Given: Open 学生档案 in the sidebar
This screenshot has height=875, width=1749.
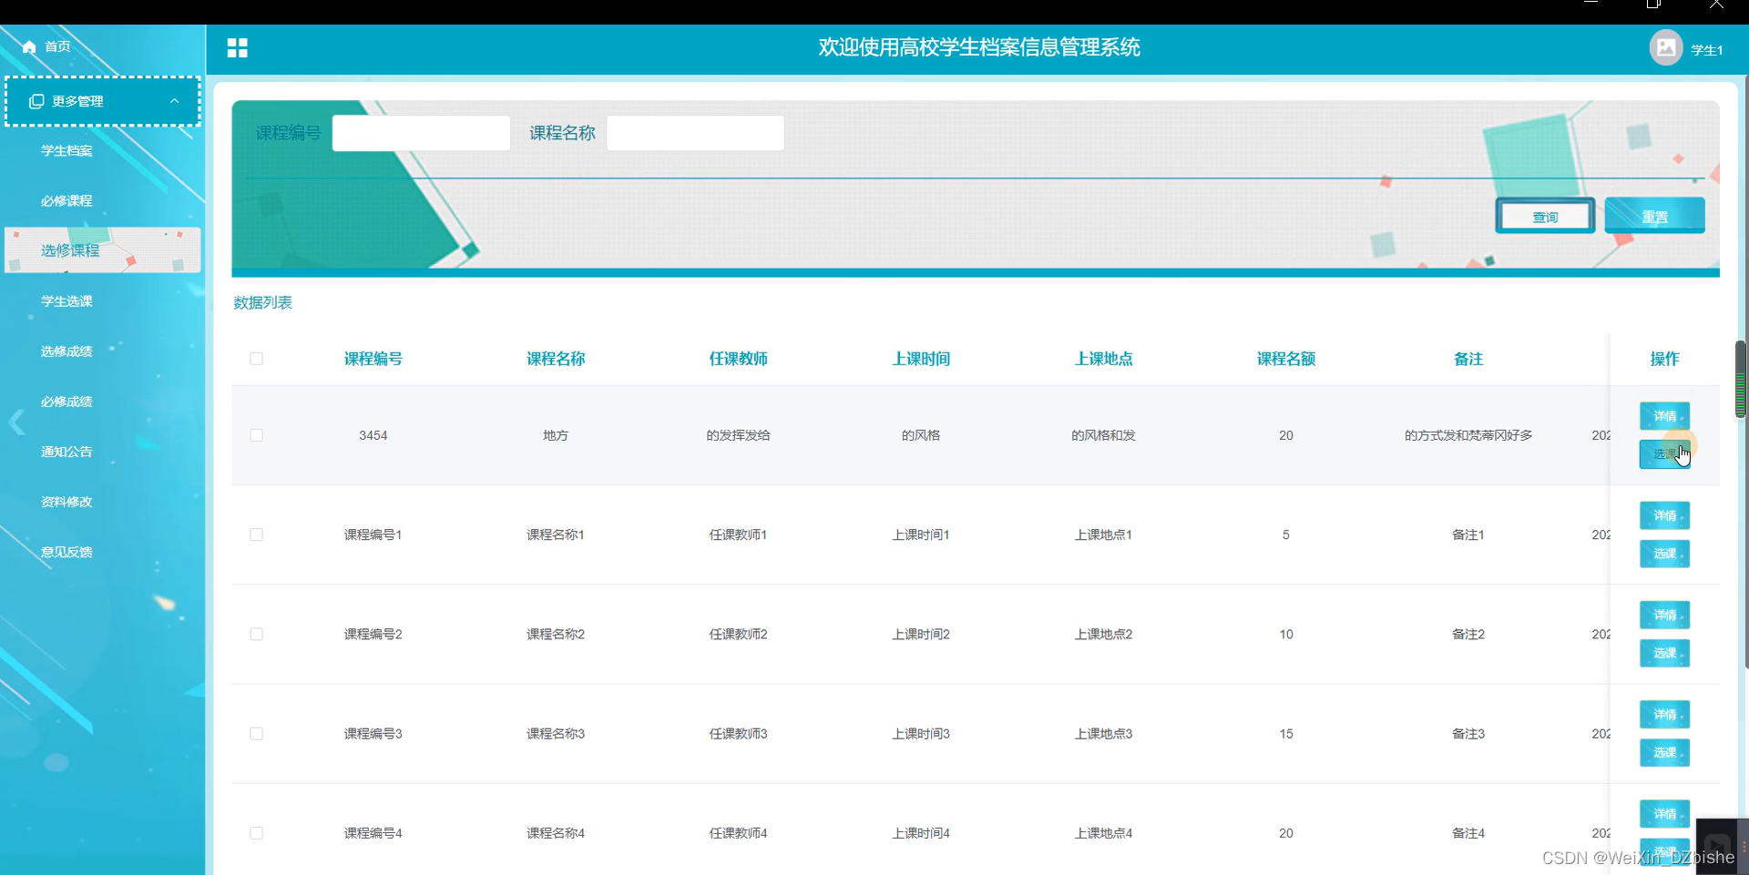Looking at the screenshot, I should point(66,151).
